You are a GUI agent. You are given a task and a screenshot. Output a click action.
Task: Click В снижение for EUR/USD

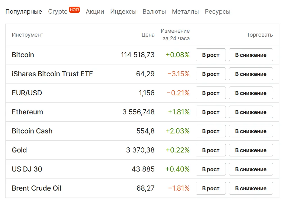click(x=251, y=93)
